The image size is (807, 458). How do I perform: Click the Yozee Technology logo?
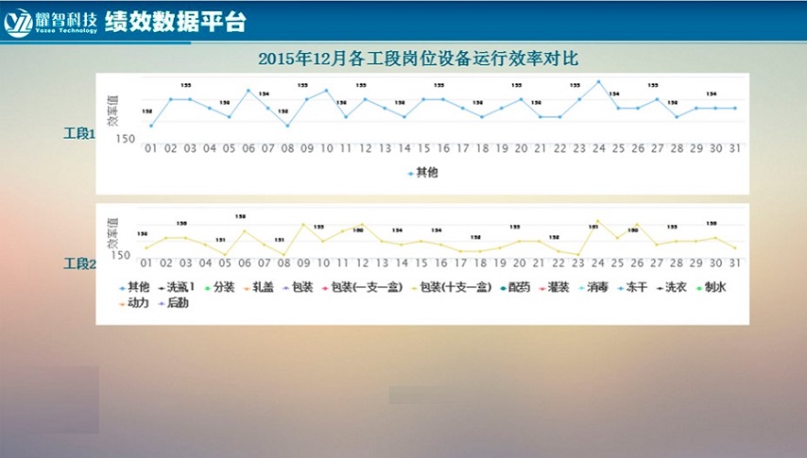tap(51, 21)
